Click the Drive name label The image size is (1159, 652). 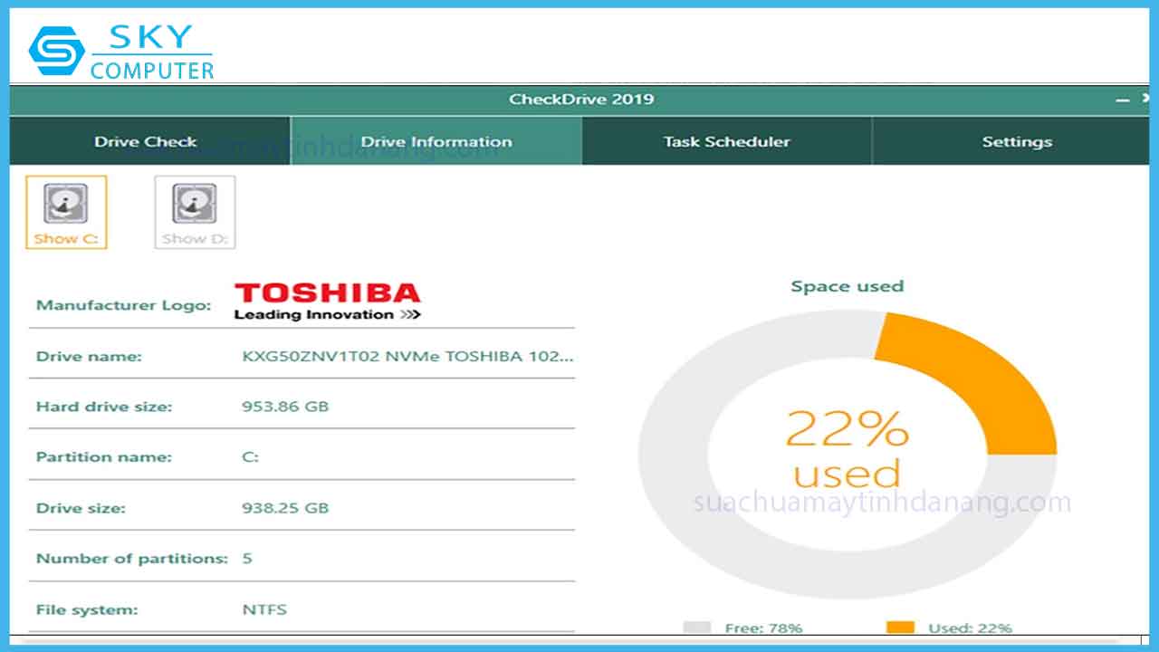click(x=89, y=356)
